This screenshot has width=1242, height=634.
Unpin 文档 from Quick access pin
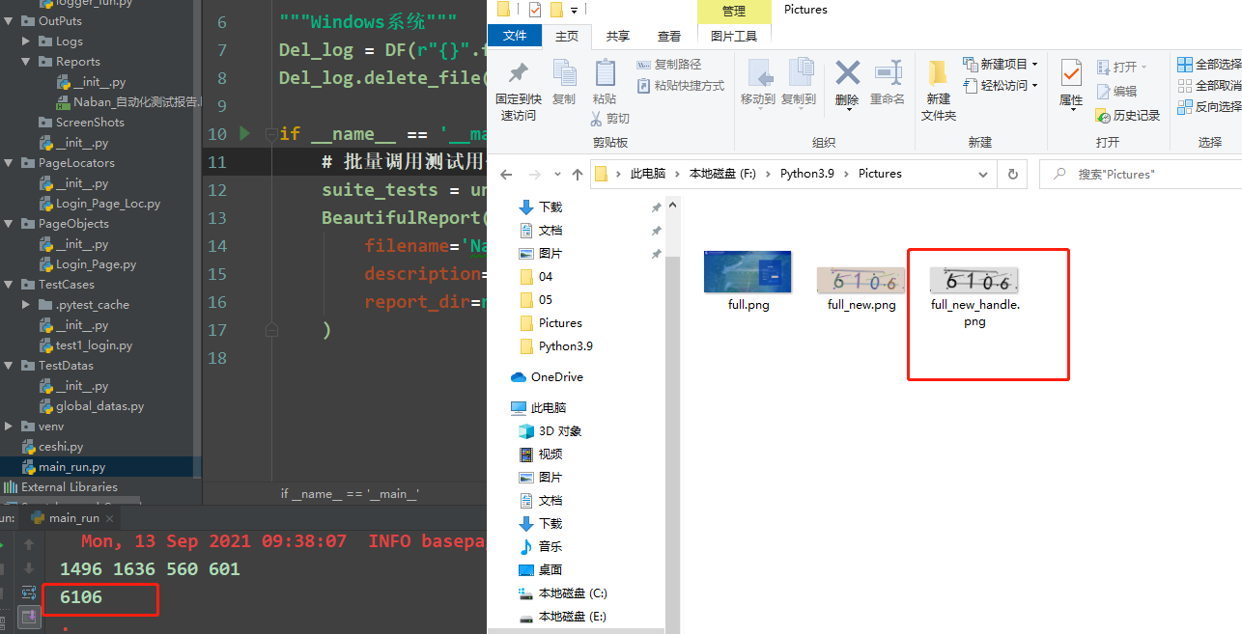656,231
